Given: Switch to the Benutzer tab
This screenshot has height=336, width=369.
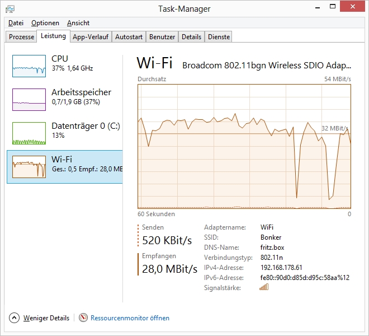Looking at the screenshot, I should click(x=162, y=37).
